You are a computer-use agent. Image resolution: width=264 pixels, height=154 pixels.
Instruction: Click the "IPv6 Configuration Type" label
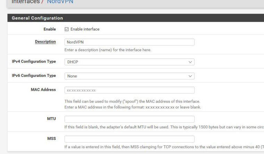click(34, 76)
